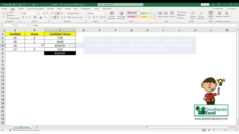Expand the cell styles gallery

pos(154,17)
